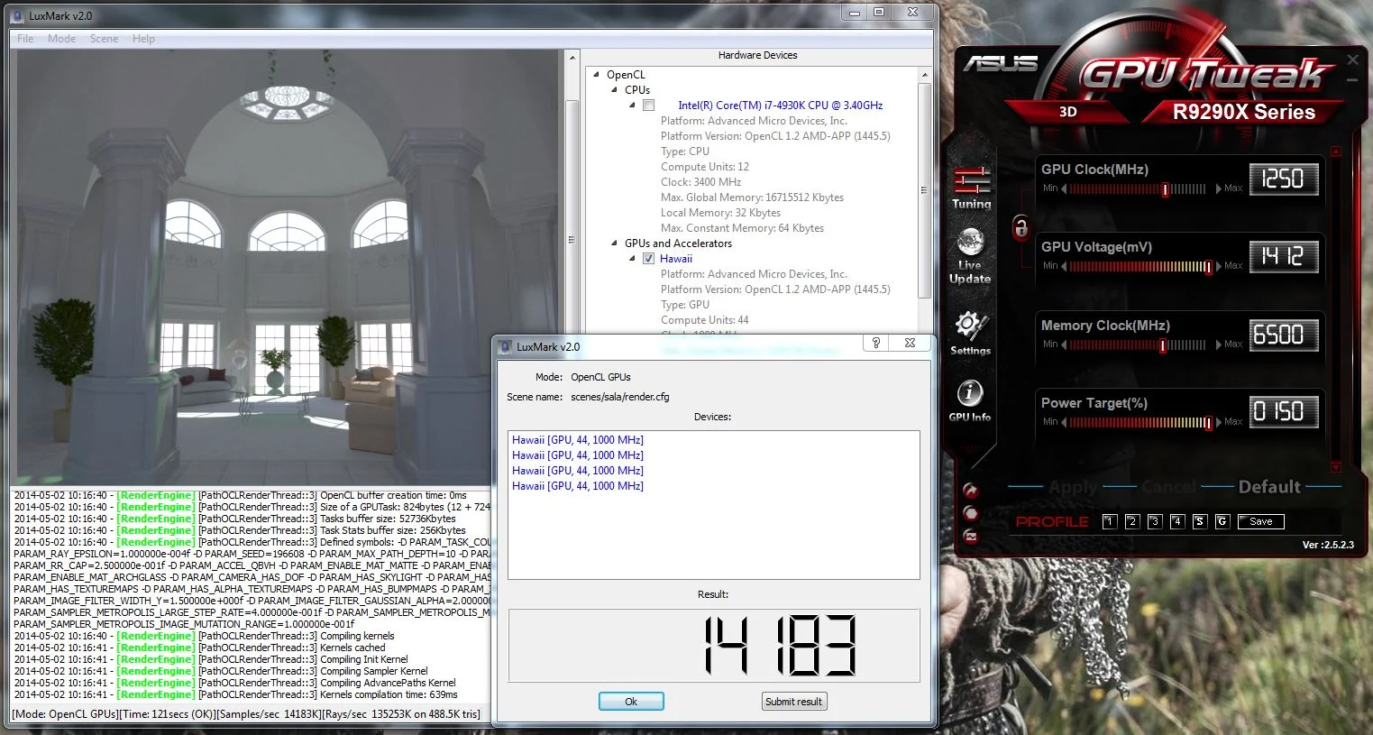Decrease Power Target with the Min arrow

1064,422
